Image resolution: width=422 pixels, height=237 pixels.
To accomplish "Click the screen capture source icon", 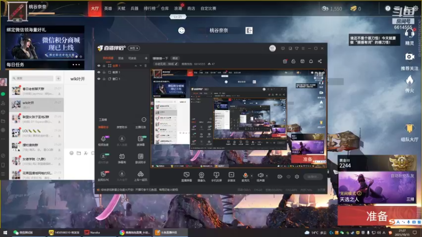I will (186, 177).
